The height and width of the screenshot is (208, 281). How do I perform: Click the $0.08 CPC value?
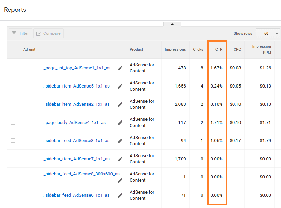[235, 68]
